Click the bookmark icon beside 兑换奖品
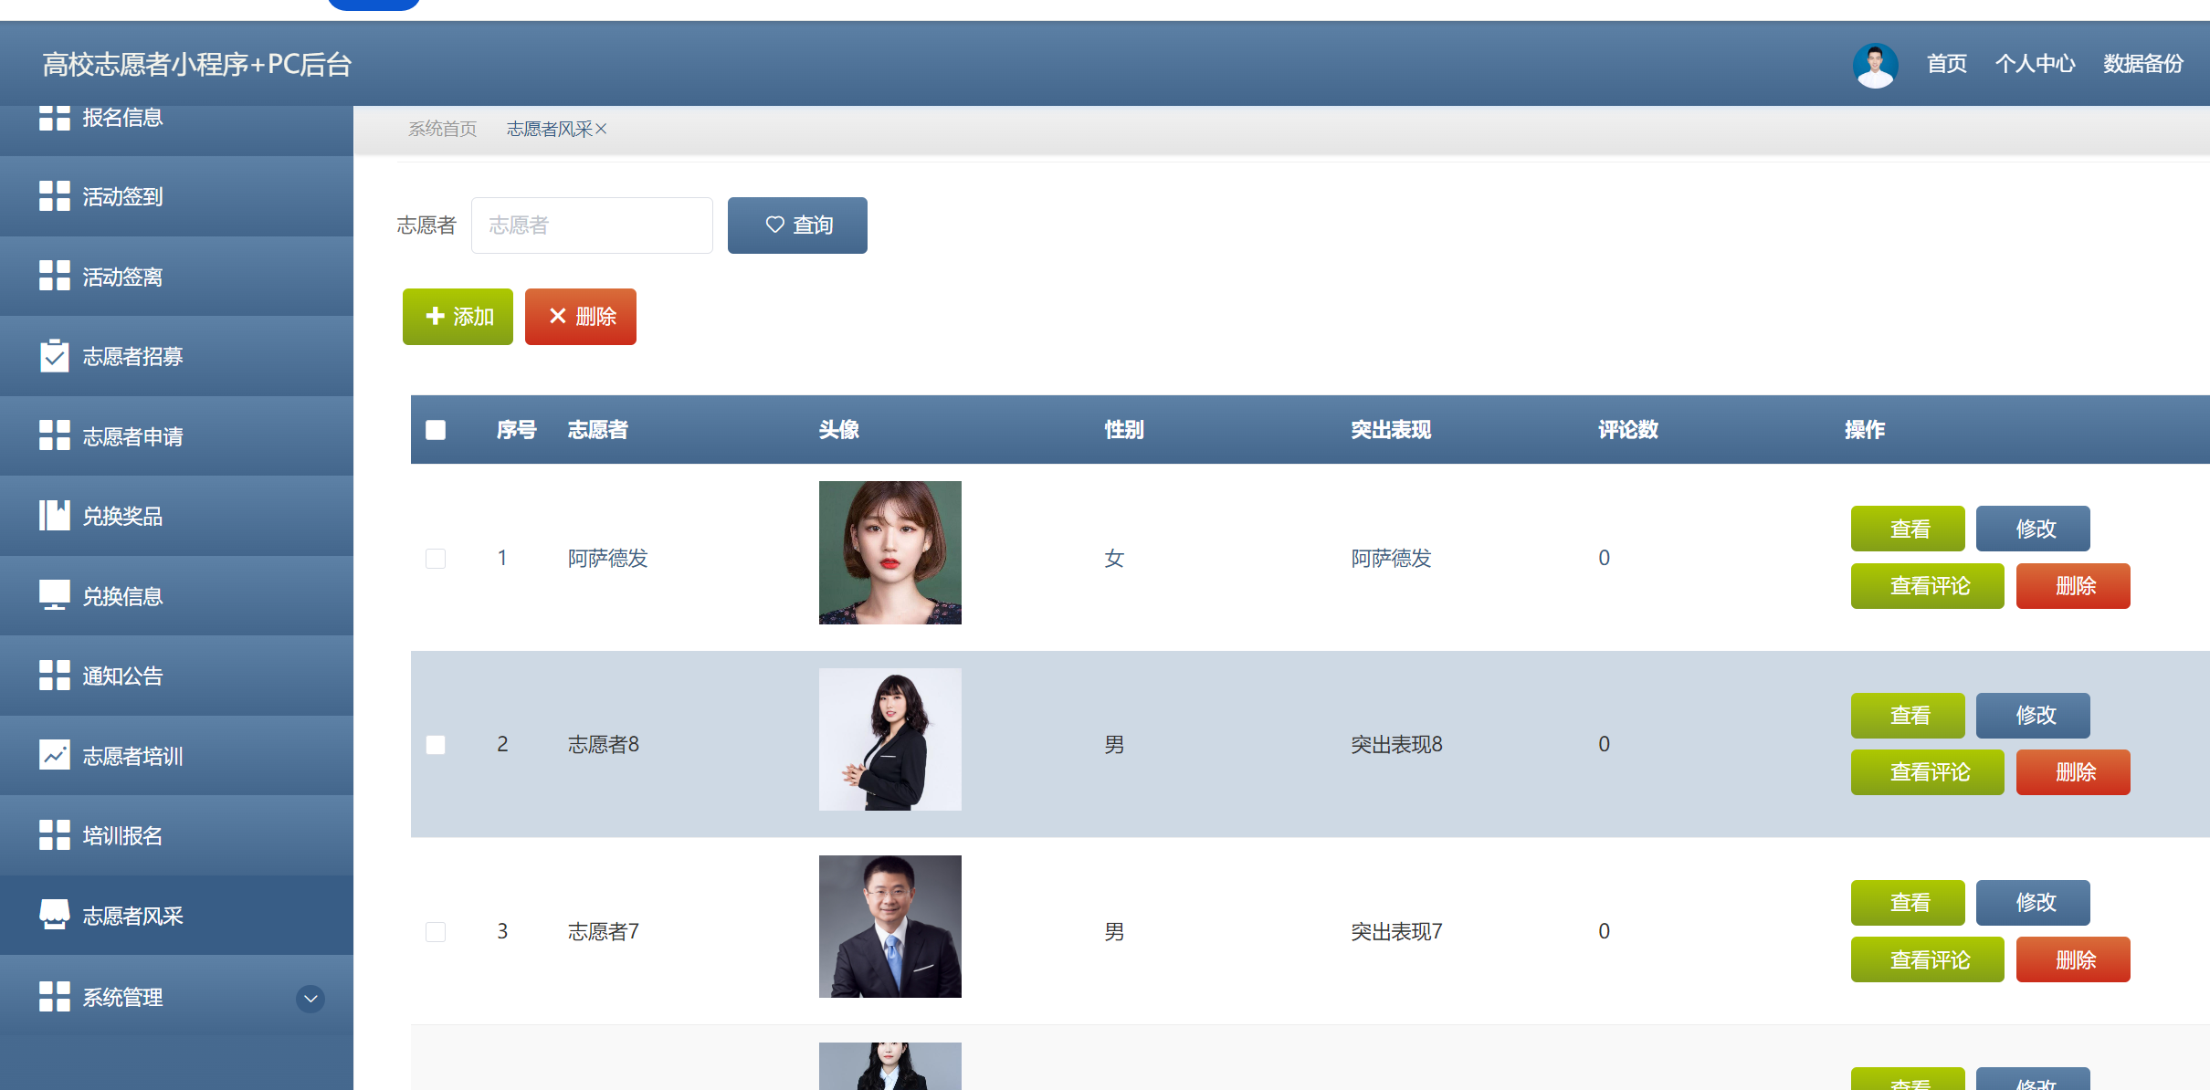Viewport: 2210px width, 1090px height. 55,515
